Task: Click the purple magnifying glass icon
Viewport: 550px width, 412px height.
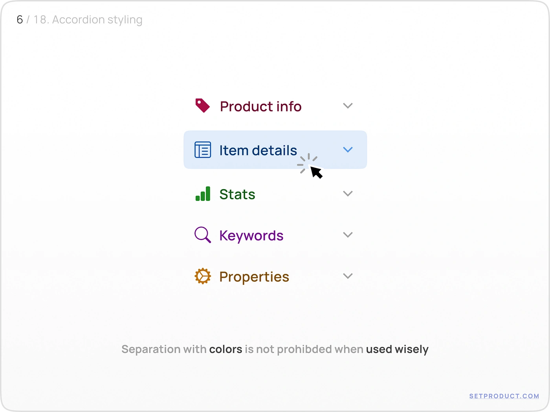Action: point(203,235)
